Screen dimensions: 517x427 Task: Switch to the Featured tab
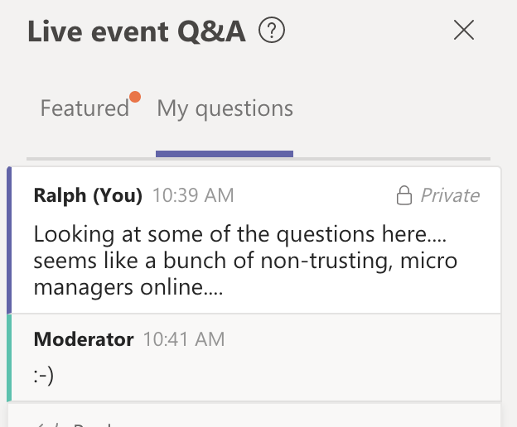85,108
